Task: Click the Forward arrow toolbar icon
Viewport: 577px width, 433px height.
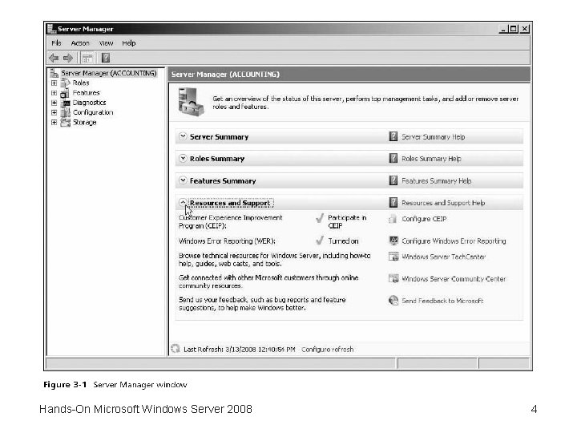Action: click(68, 58)
